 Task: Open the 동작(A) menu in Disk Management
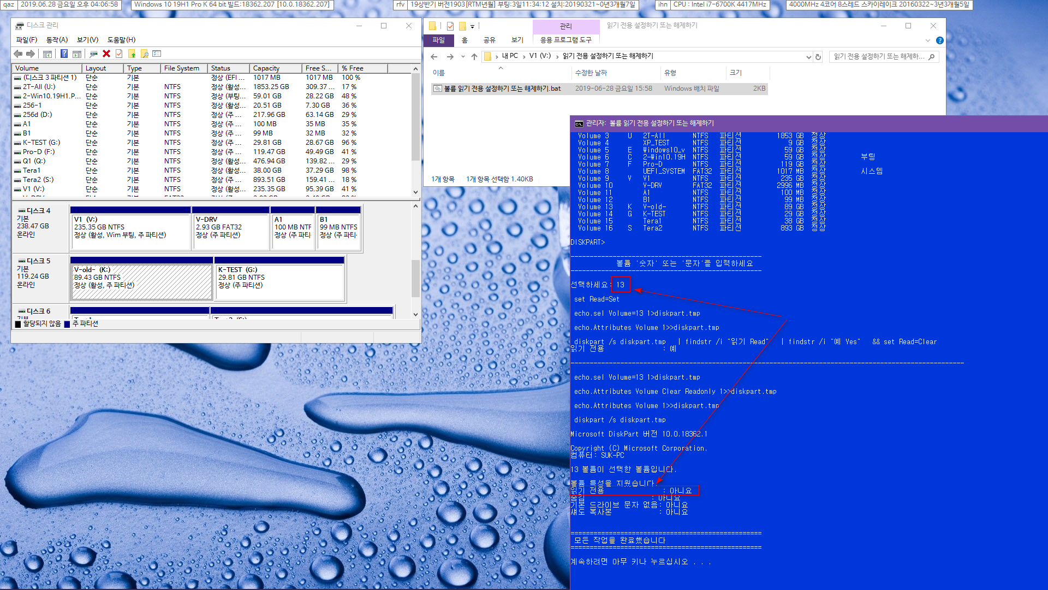point(57,40)
